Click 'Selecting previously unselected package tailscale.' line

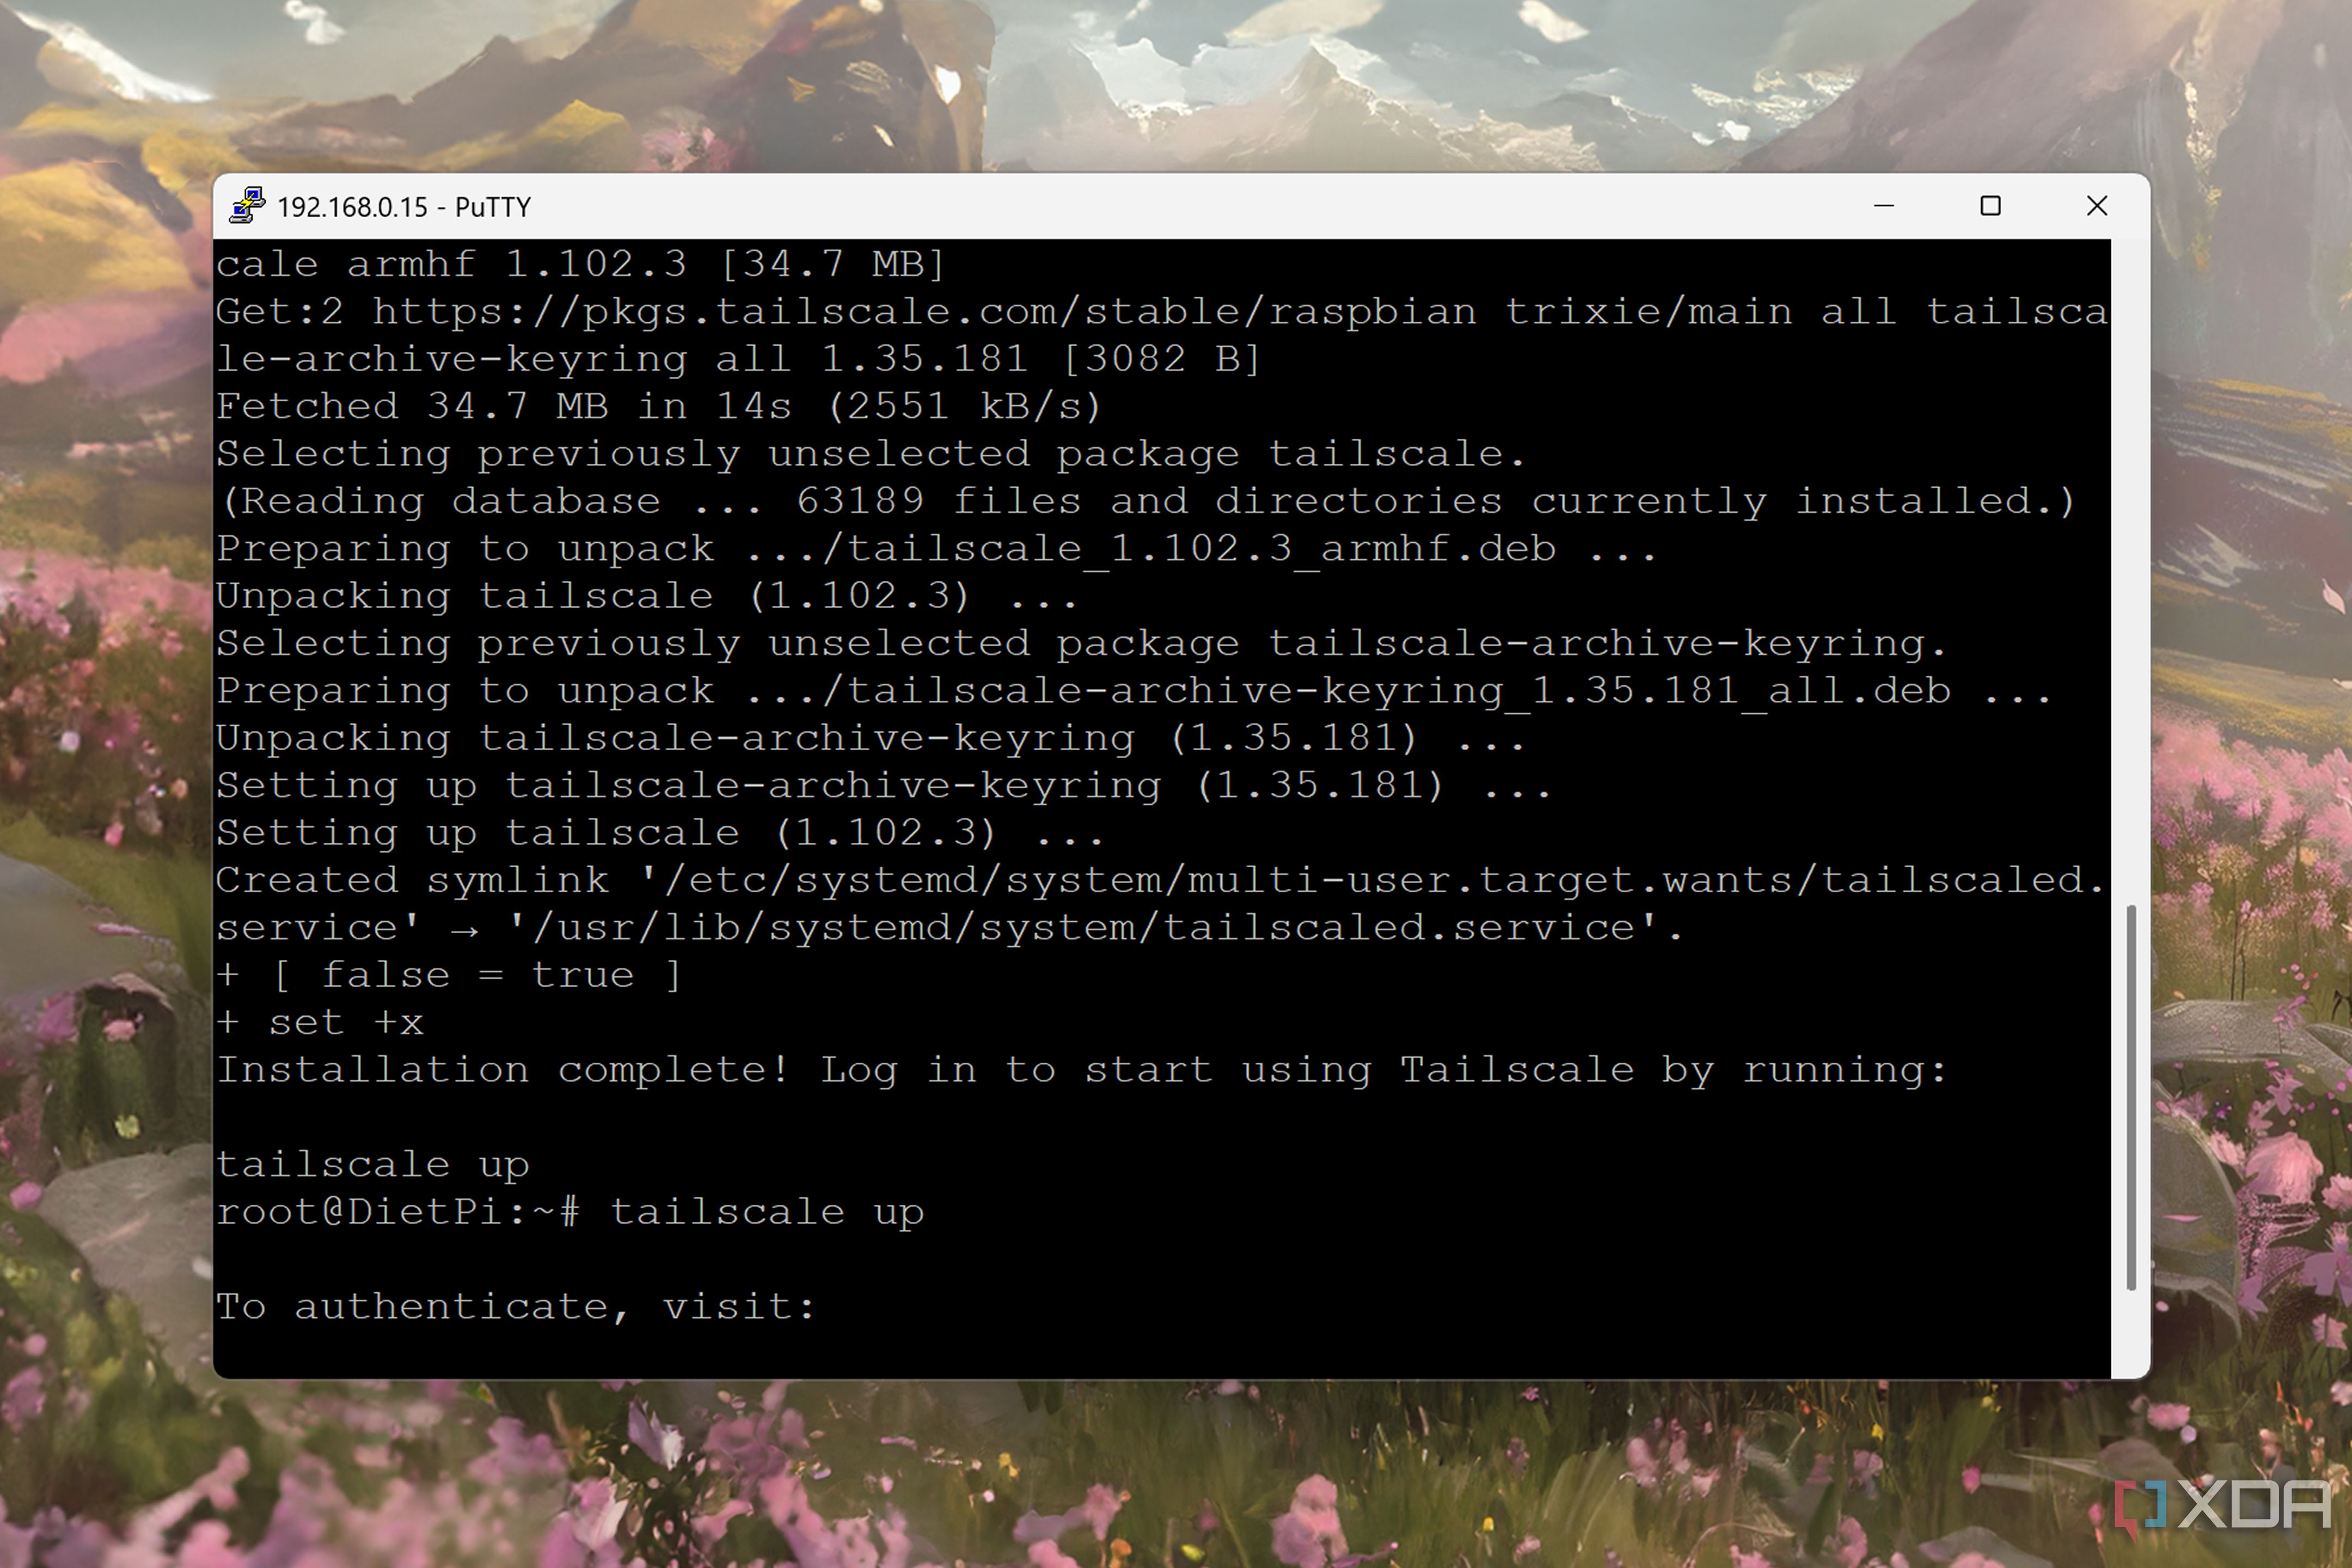tap(871, 454)
